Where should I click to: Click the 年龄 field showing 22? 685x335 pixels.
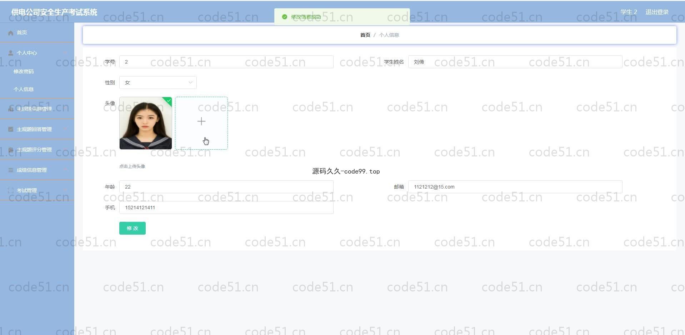tap(226, 187)
